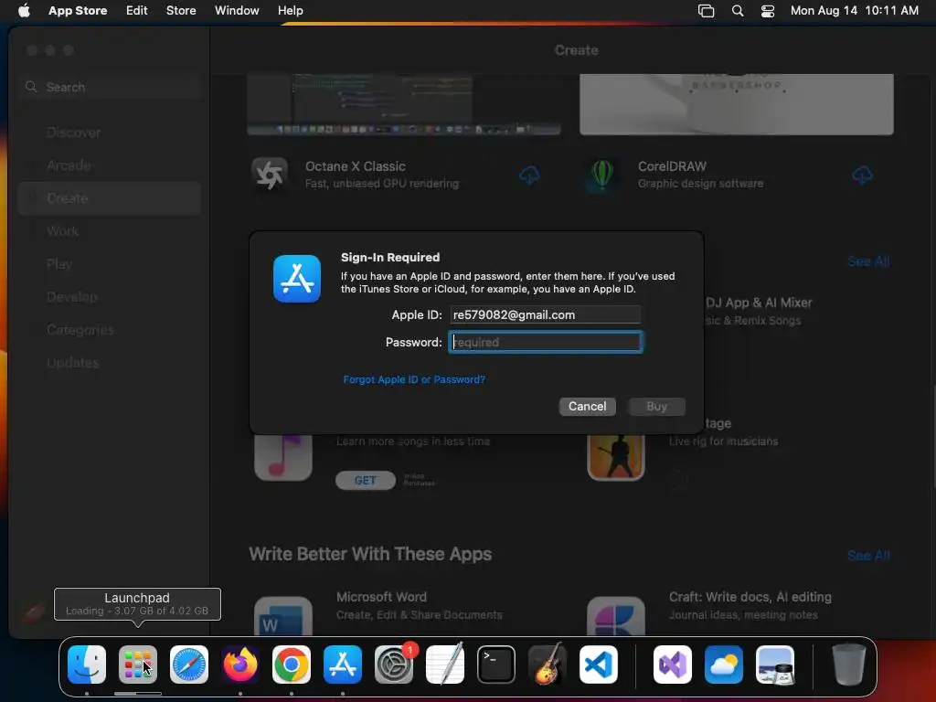Open GarageBand from the dock

tap(548, 665)
